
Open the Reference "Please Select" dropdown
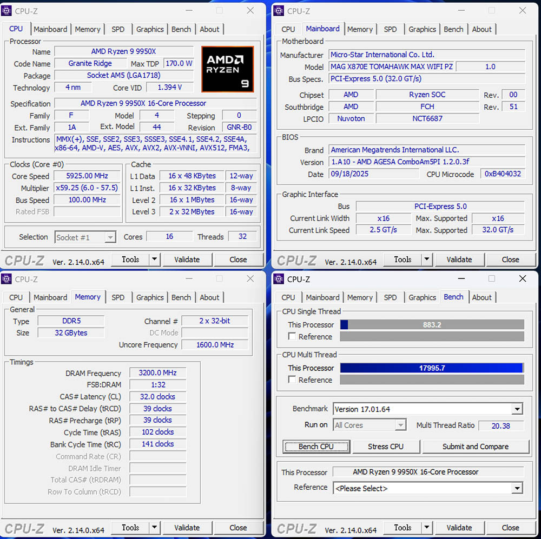(517, 488)
